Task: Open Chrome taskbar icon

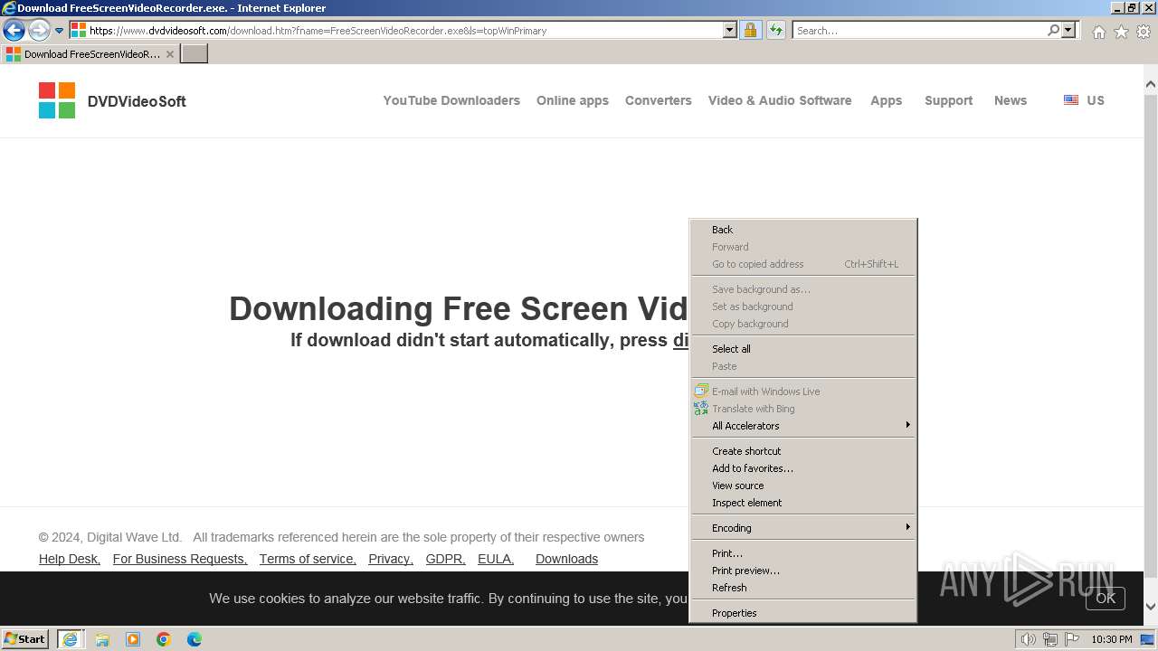Action: pos(164,639)
